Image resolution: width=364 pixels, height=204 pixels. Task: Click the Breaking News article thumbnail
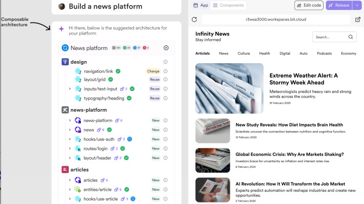tap(212, 131)
